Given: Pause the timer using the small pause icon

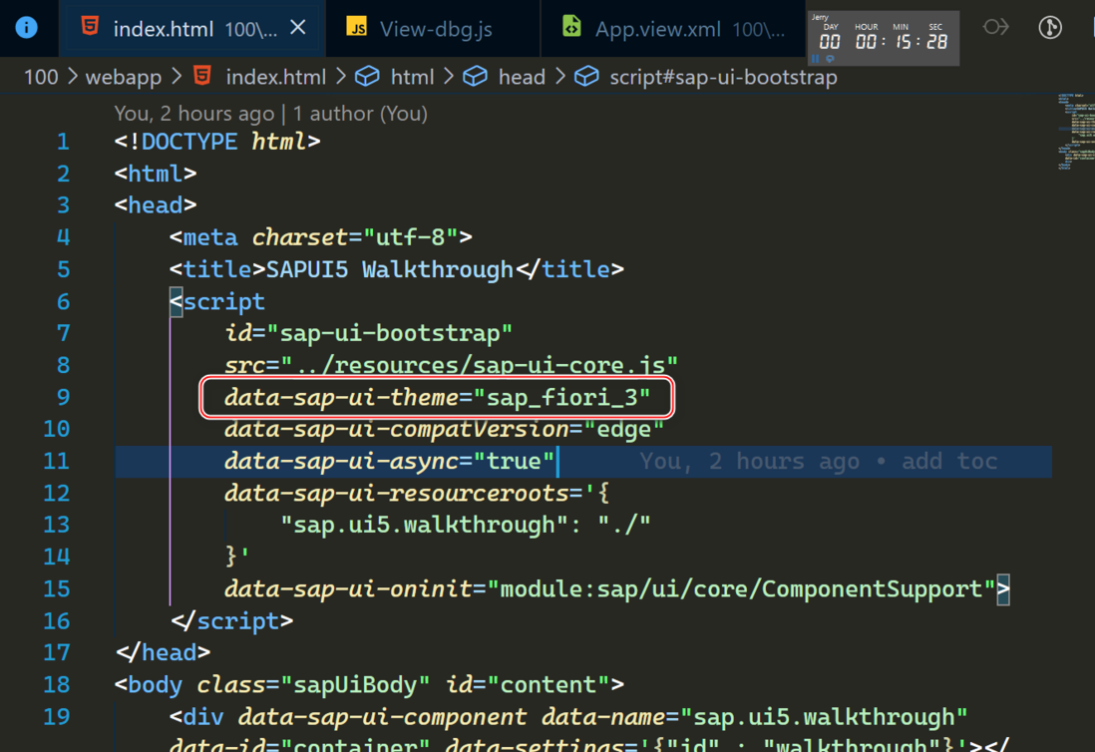Looking at the screenshot, I should (815, 59).
